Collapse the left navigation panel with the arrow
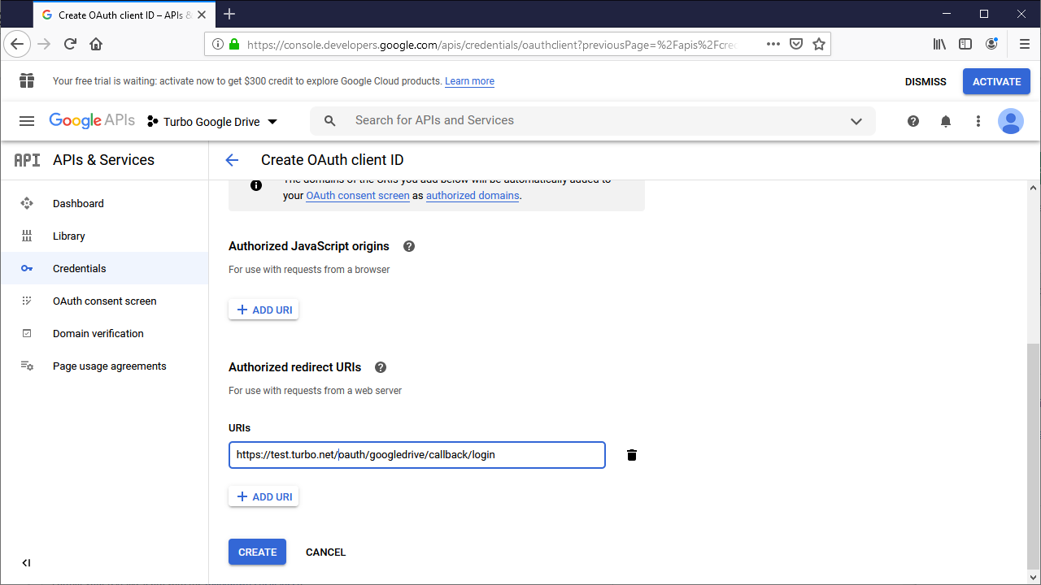This screenshot has width=1041, height=585. coord(25,562)
